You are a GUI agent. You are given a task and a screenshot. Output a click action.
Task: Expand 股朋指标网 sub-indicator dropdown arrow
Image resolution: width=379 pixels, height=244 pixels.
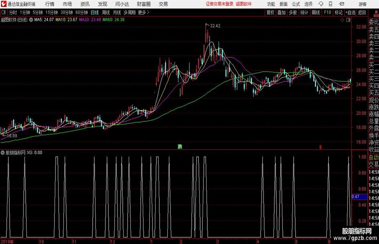point(2,153)
